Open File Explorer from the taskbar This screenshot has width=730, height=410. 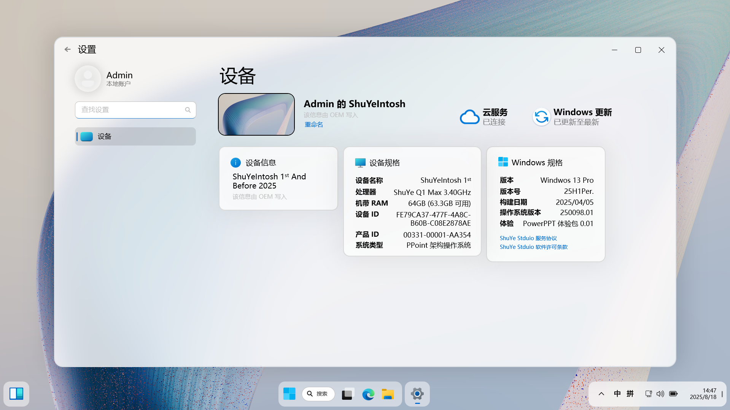tap(388, 394)
